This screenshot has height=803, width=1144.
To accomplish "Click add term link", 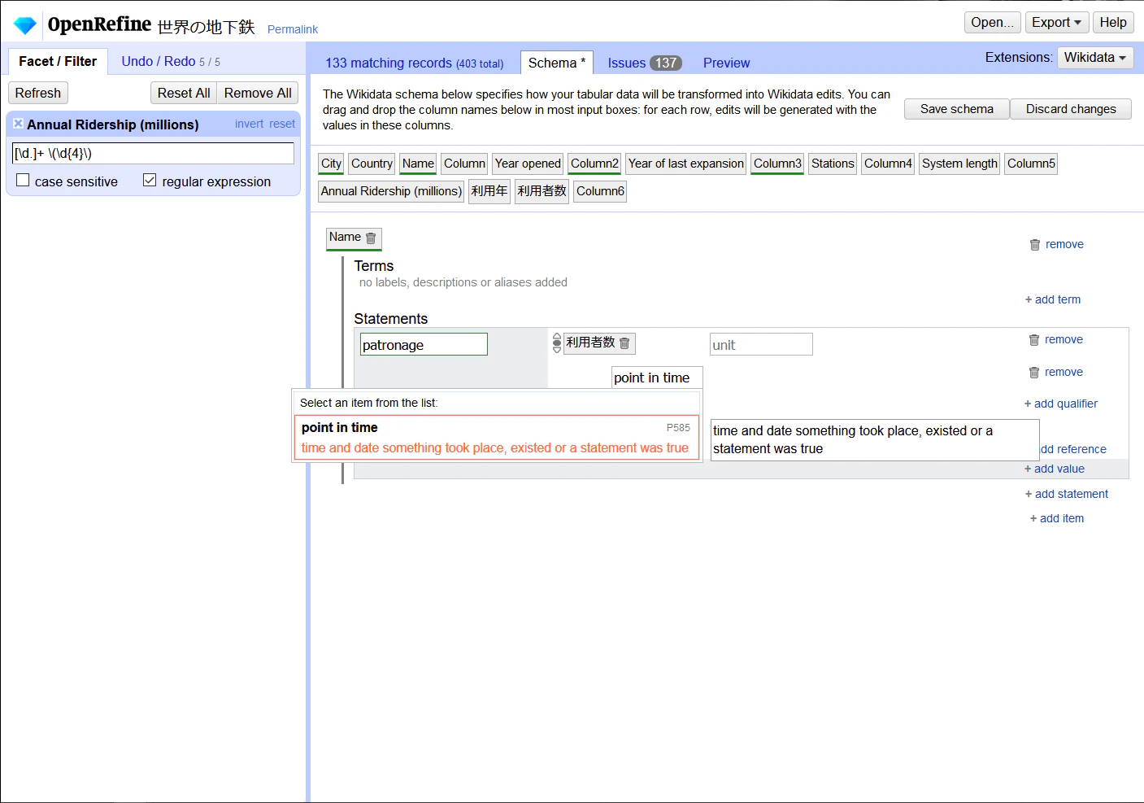I will (1053, 299).
